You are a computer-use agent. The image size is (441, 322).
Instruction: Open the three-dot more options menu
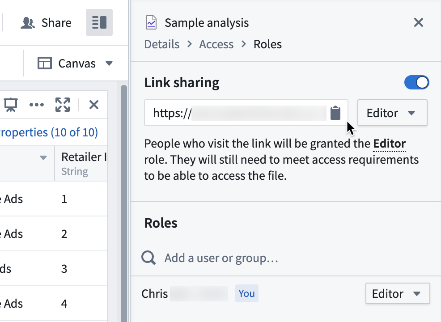[x=37, y=105]
